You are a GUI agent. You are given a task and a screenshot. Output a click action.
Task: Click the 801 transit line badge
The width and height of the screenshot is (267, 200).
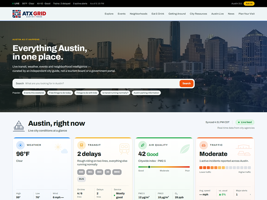click(90, 172)
